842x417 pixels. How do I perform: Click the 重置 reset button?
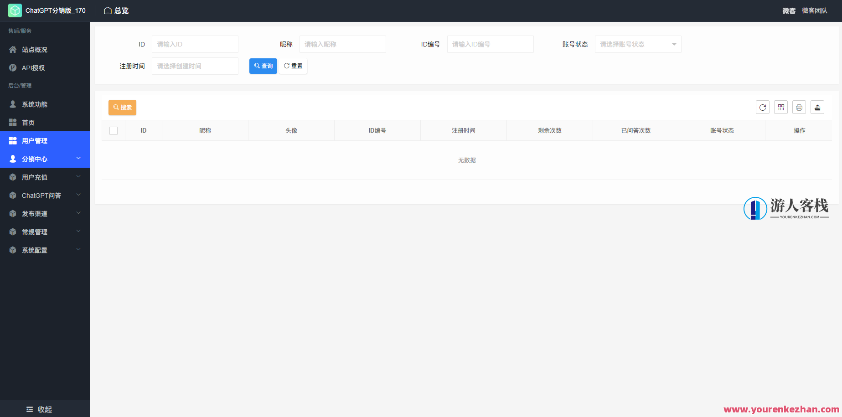click(x=293, y=66)
